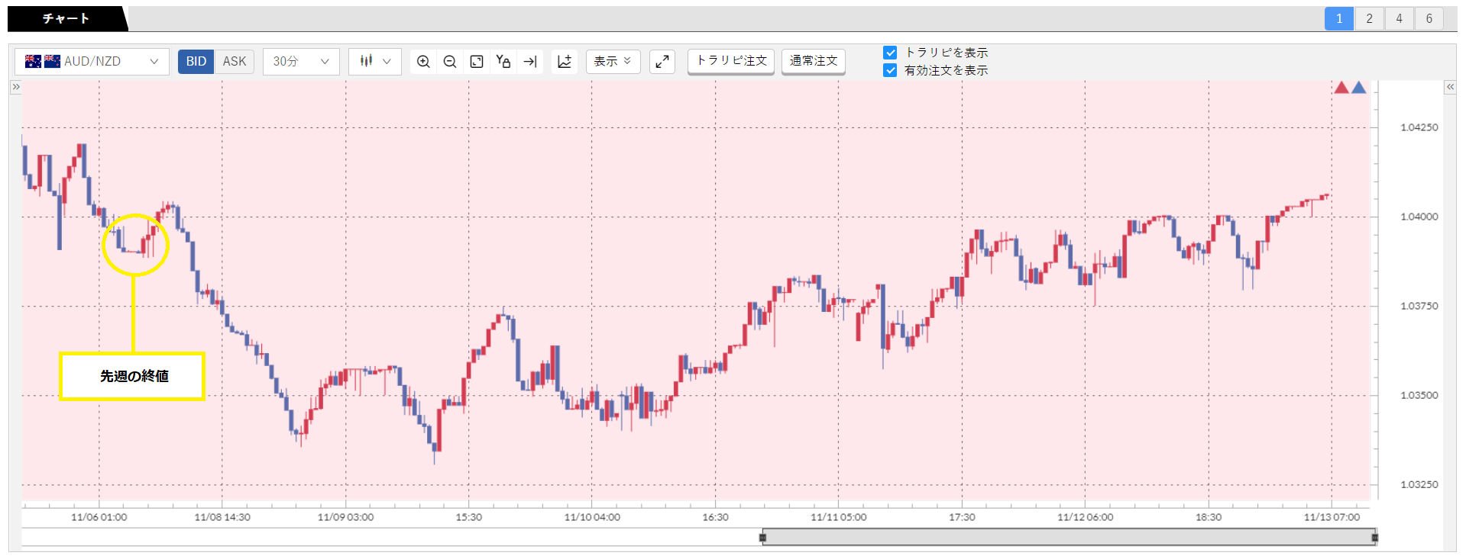1466x559 pixels.
Task: Click the blue triangle marker
Action: click(x=1359, y=88)
